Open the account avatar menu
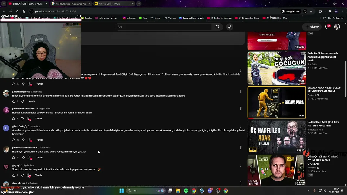Viewport: 347px width, 195px height. [x=337, y=27]
